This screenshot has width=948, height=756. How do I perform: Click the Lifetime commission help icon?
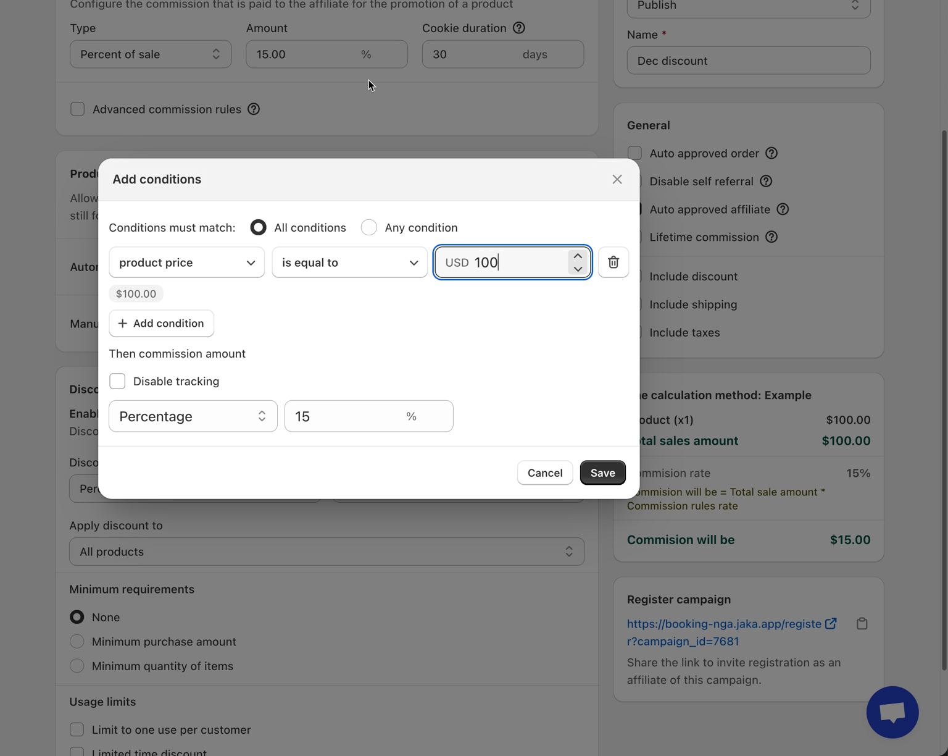(771, 237)
